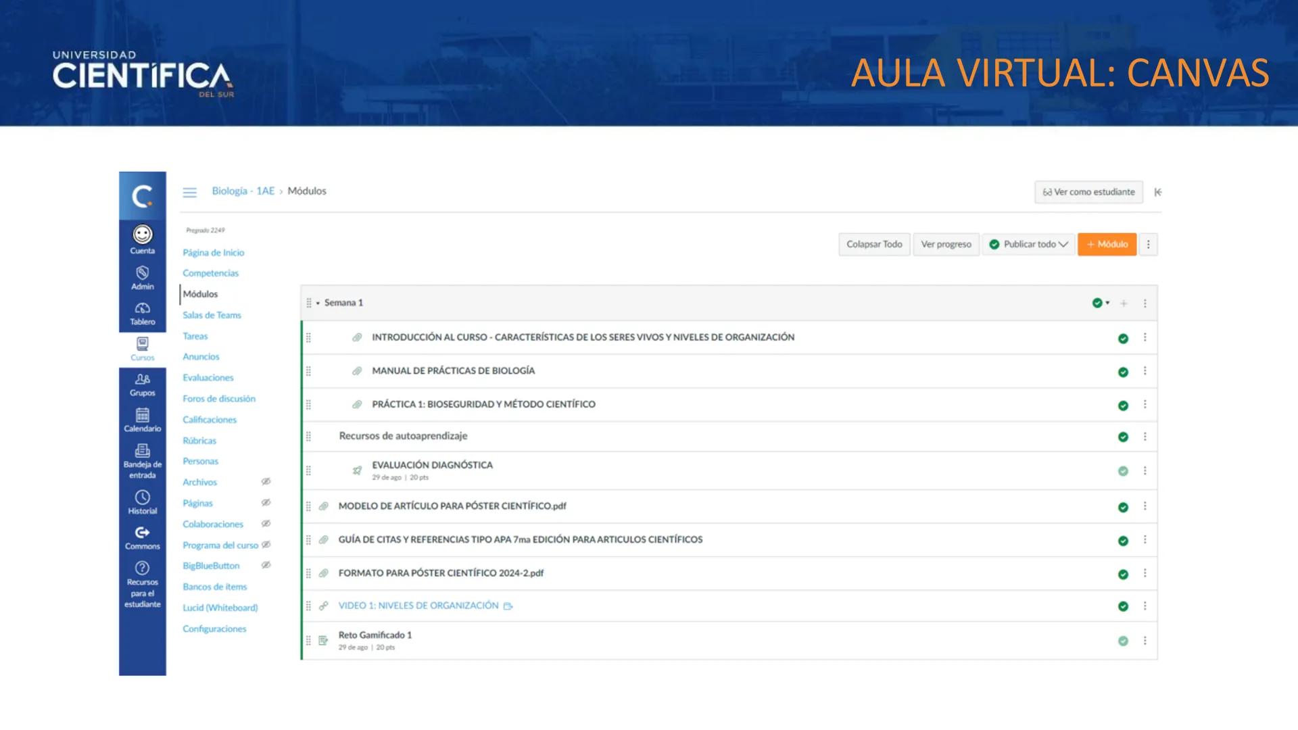Select Calificaciones in course navigation
The width and height of the screenshot is (1298, 730).
coord(210,420)
